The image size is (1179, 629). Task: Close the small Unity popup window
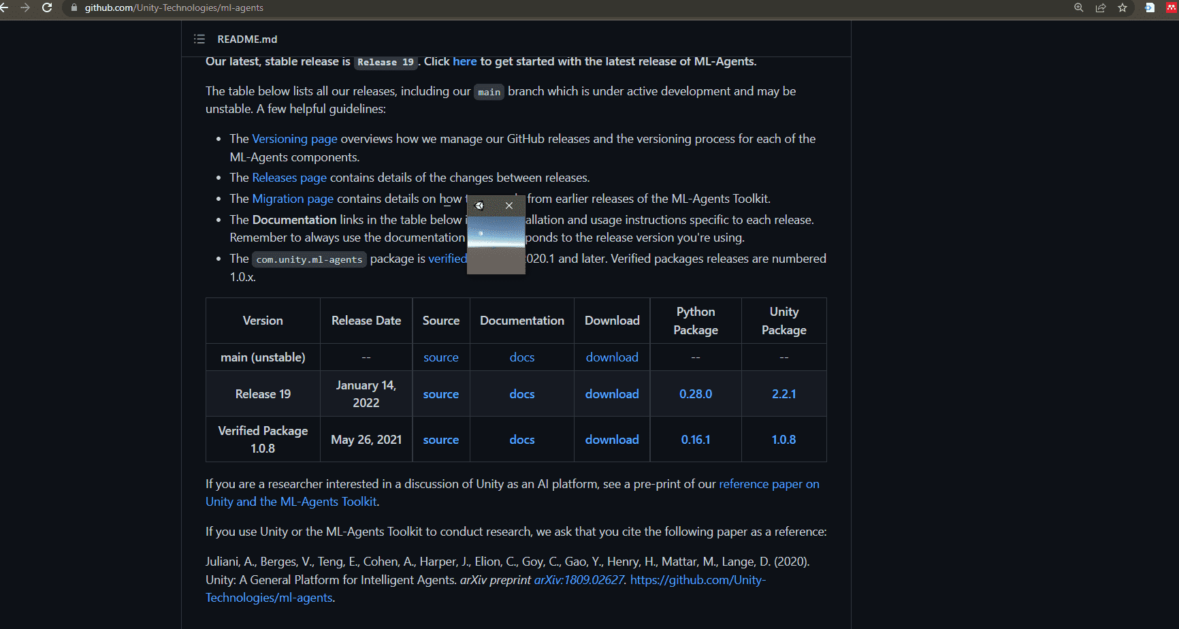coord(509,206)
